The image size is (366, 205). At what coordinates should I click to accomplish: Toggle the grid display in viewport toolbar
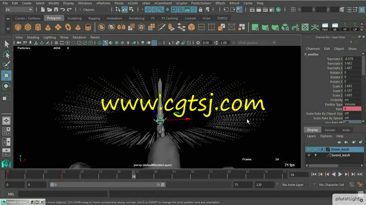pyautogui.click(x=56, y=43)
